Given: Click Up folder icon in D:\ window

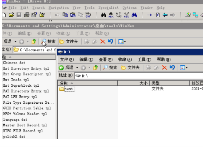Looking at the screenshot, I should pos(96,68).
